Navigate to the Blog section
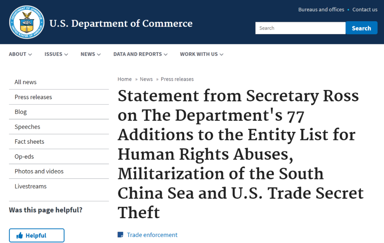The height and width of the screenshot is (243, 384). [x=21, y=112]
